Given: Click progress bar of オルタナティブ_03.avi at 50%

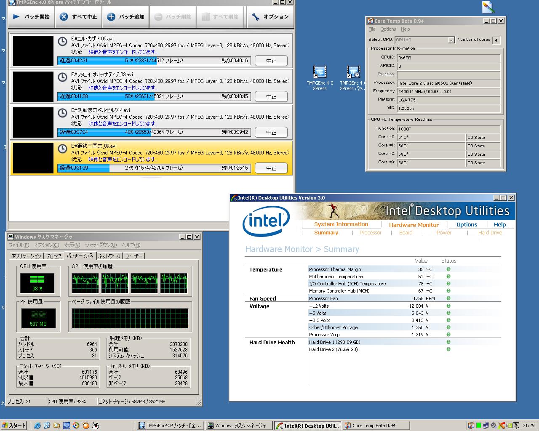Looking at the screenshot, I should tap(154, 96).
